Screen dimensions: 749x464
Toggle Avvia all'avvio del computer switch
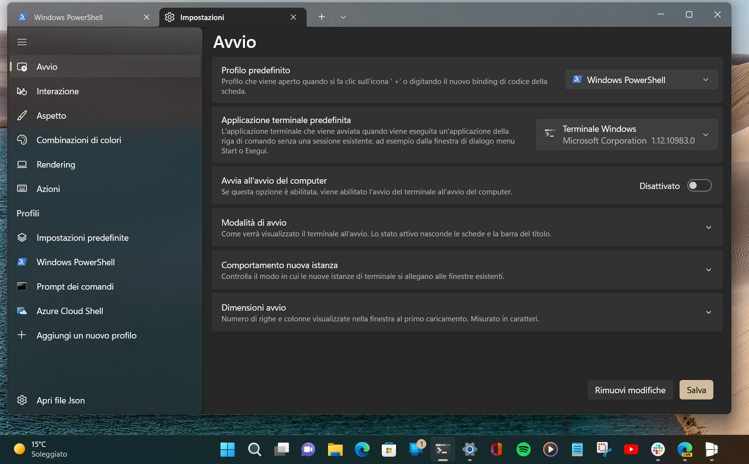point(699,186)
